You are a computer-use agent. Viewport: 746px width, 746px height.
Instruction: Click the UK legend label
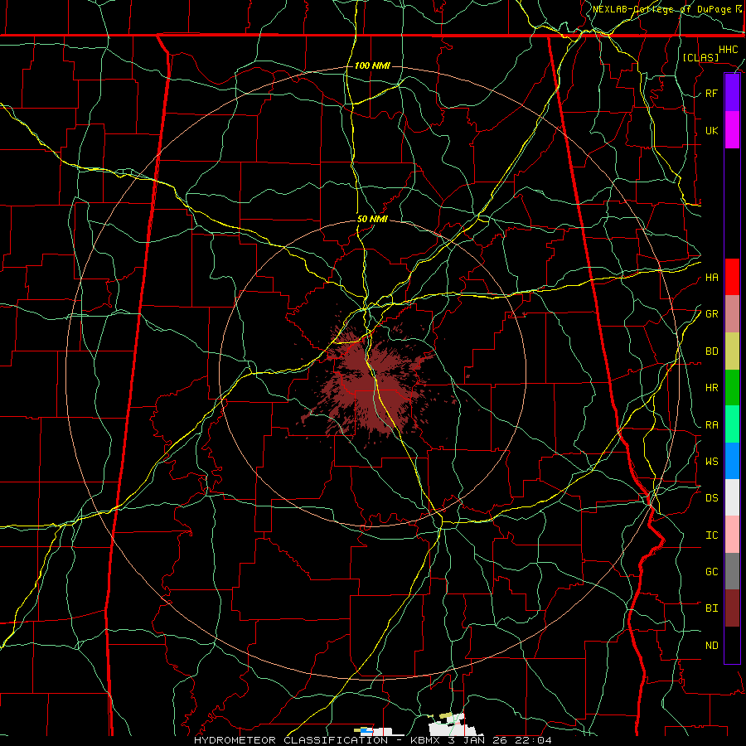coord(711,130)
